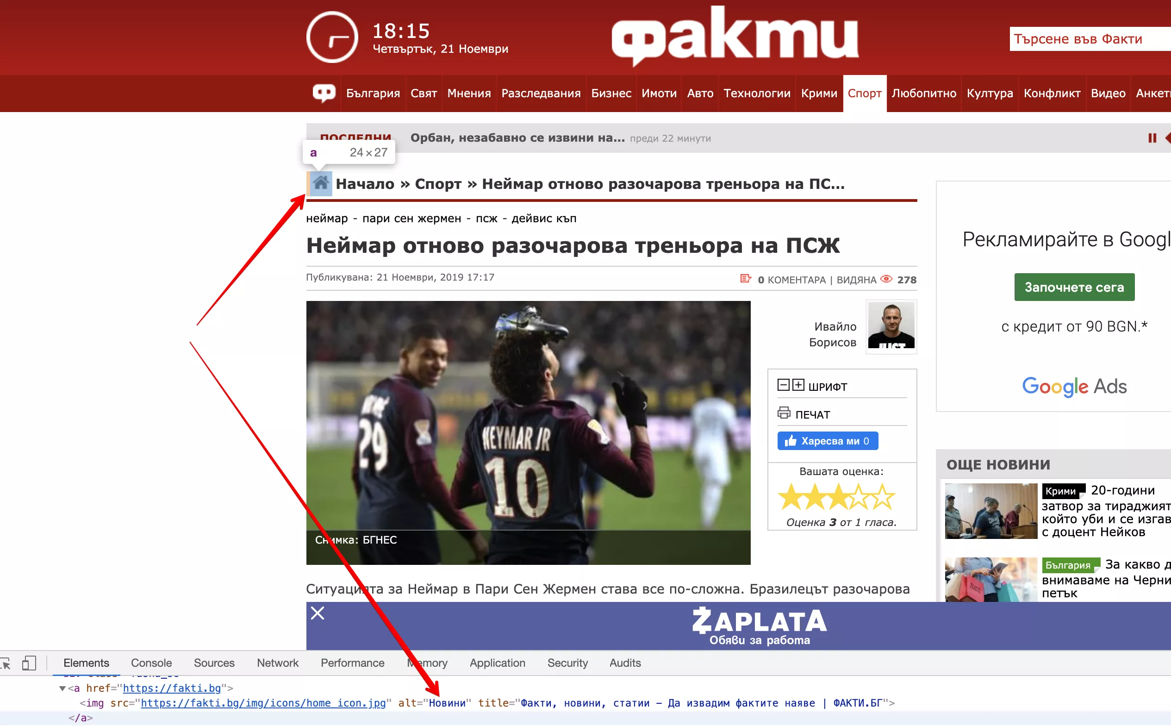Click the https://fakti.bg href link in DevTools
This screenshot has height=726, width=1171.
click(172, 688)
